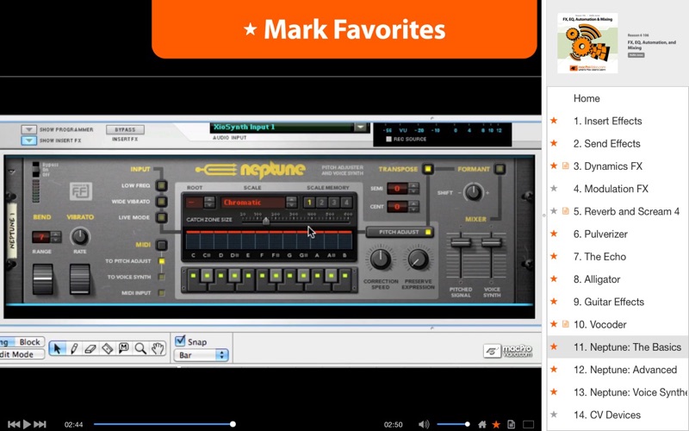Adjust the Semi transpose stepper

click(413, 189)
